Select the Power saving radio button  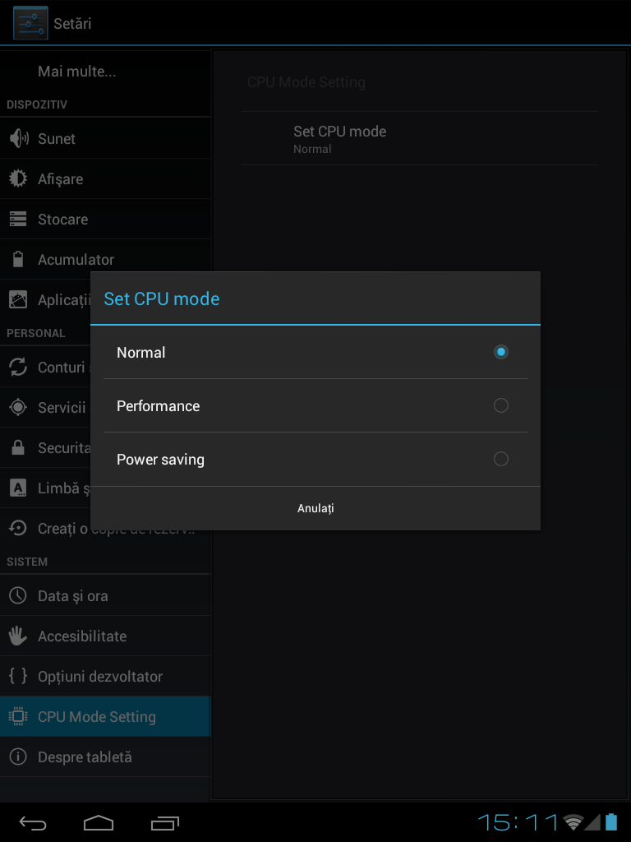point(500,459)
